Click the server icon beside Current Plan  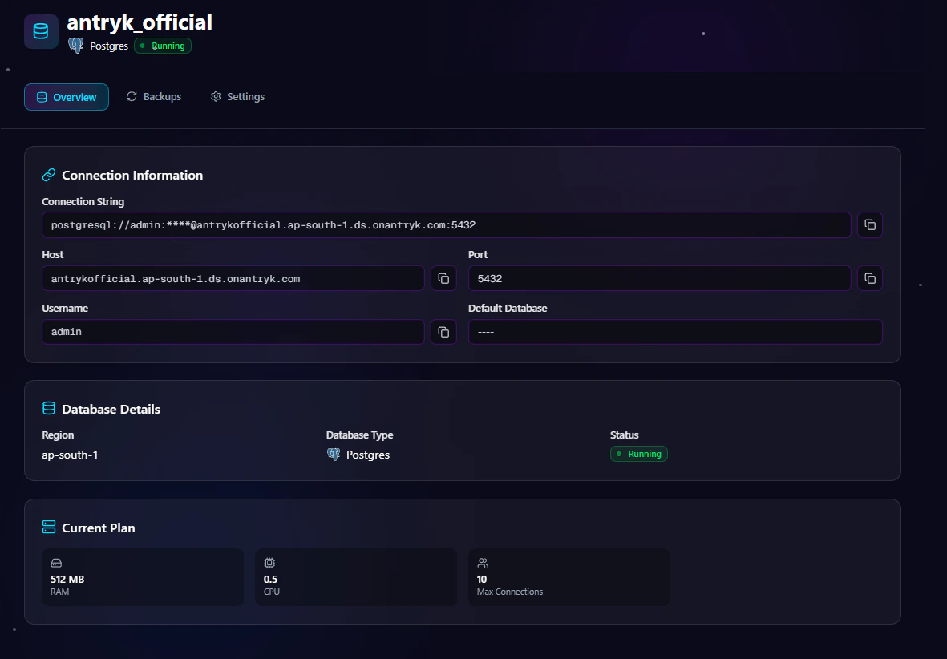[x=49, y=528]
